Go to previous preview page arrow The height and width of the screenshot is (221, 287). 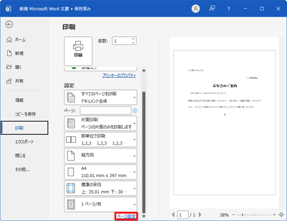pos(173,215)
